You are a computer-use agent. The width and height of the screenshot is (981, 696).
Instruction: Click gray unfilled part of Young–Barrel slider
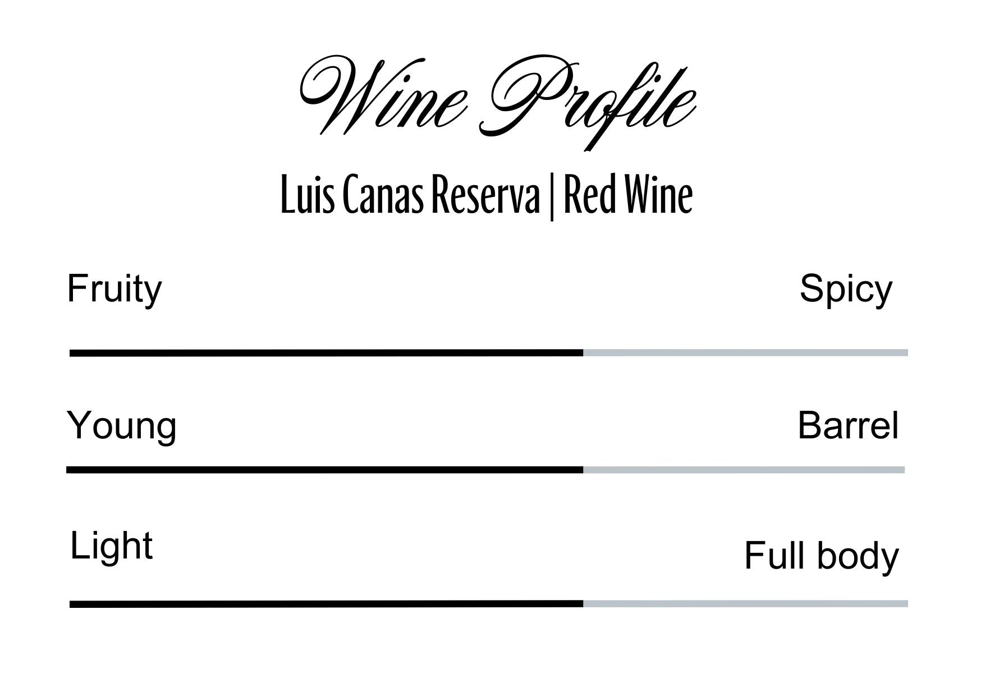pyautogui.click(x=744, y=470)
